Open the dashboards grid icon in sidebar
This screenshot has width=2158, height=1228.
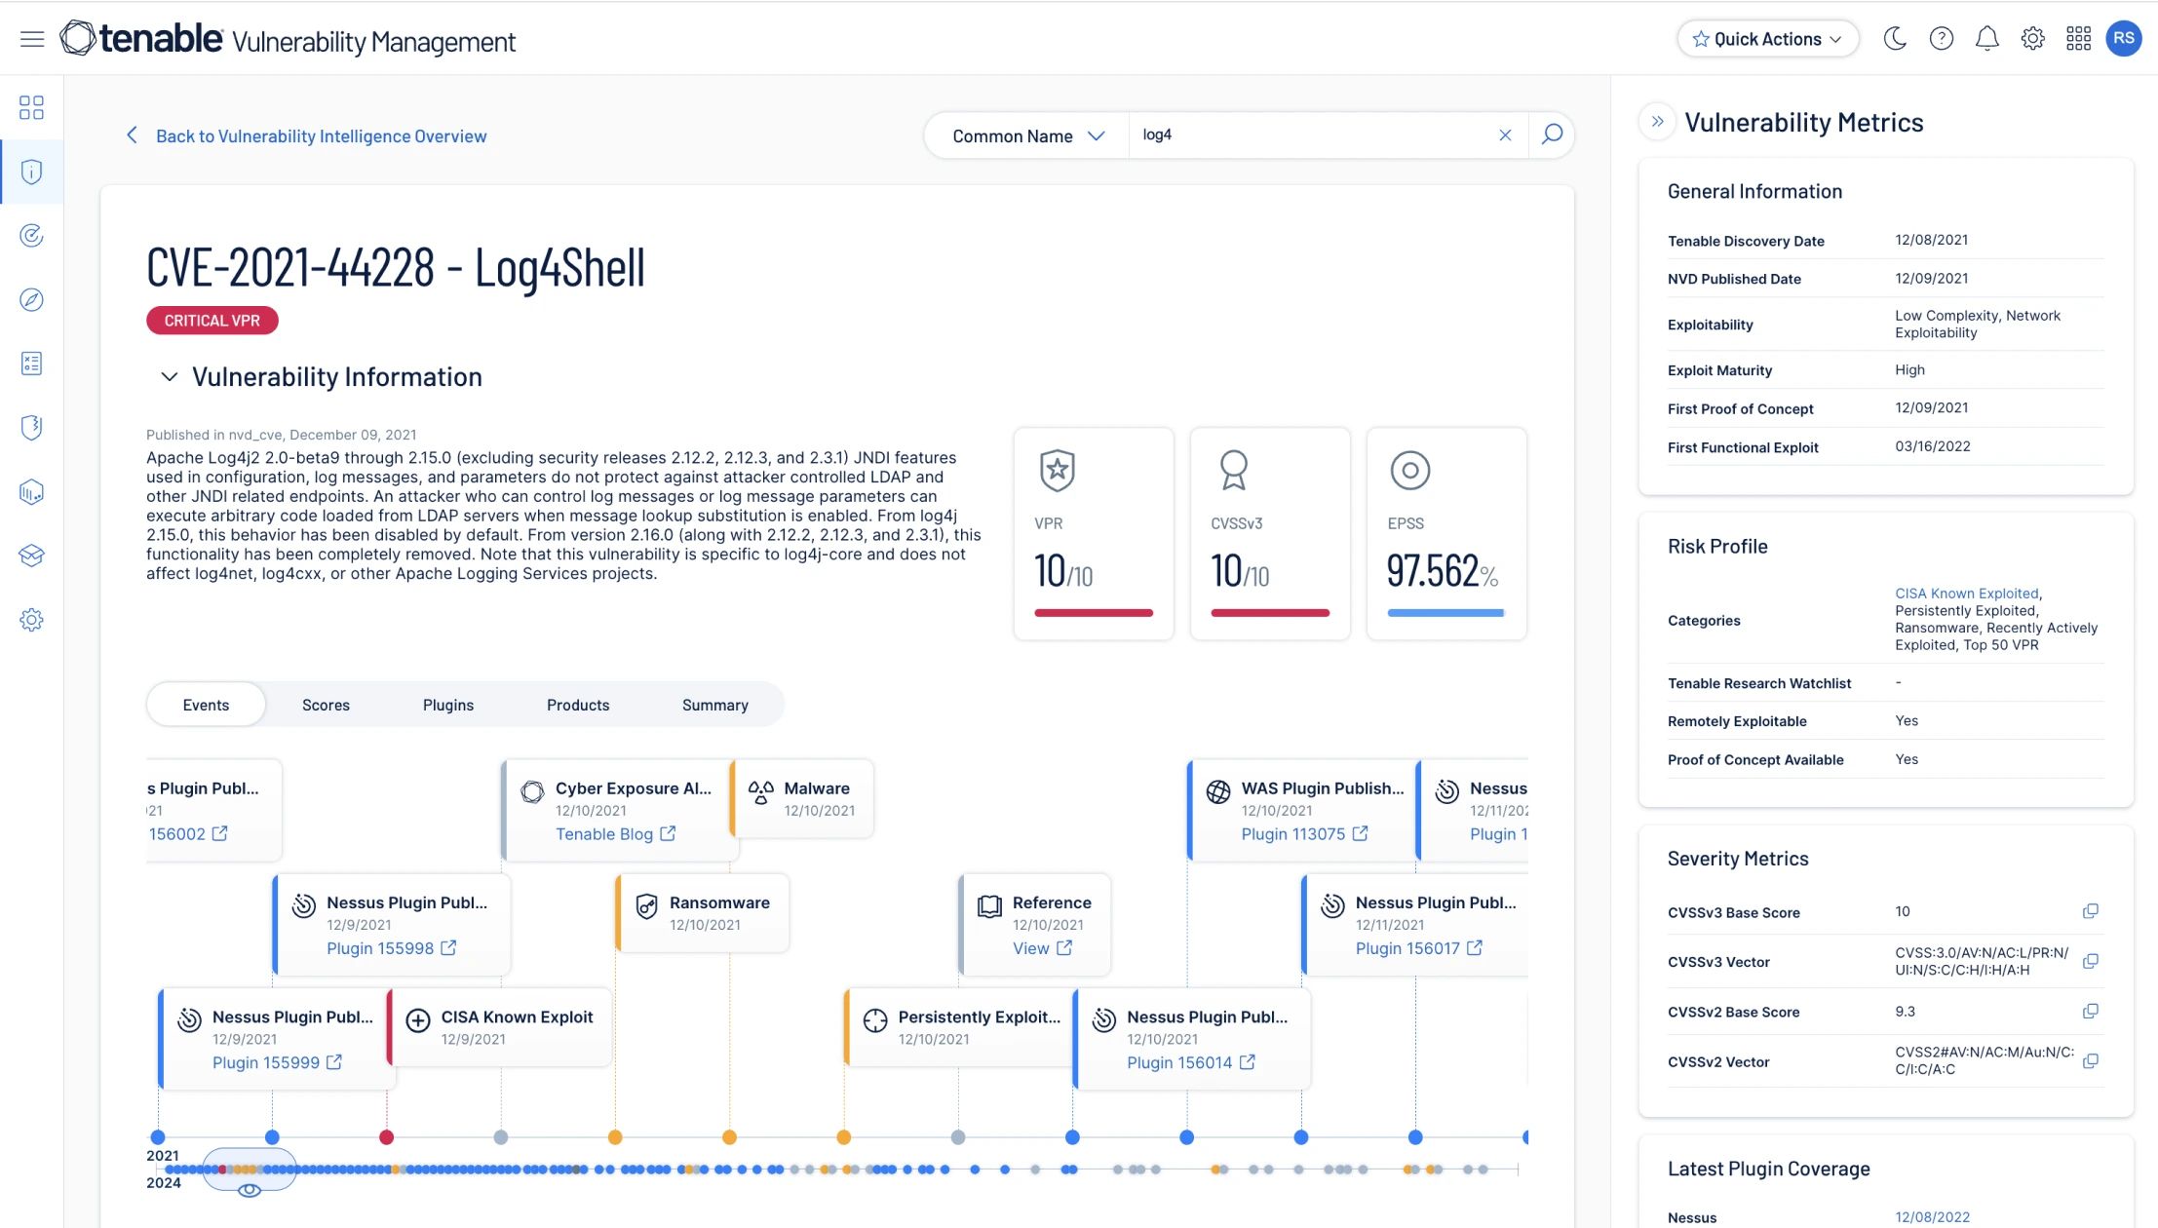pos(32,107)
